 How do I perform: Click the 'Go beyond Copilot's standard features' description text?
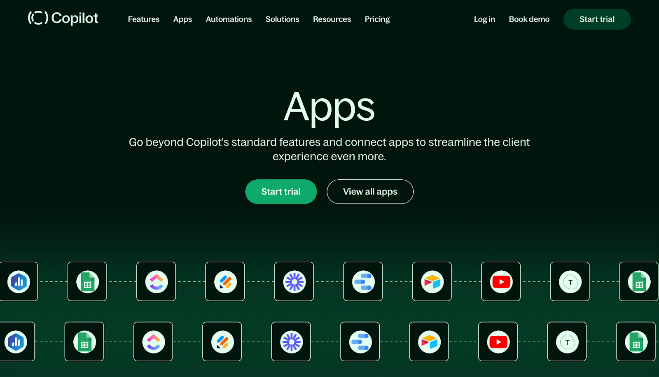pyautogui.click(x=329, y=149)
